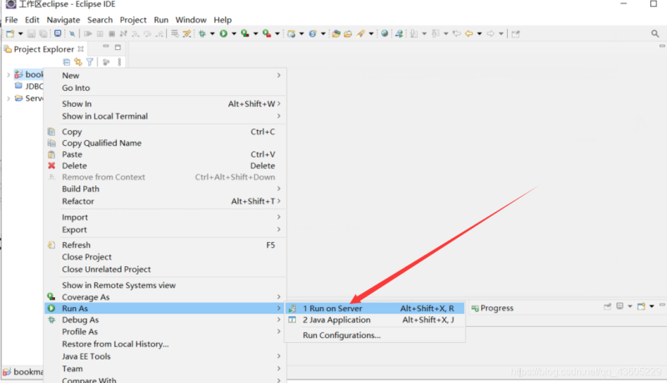Open the Build Path submenu
The width and height of the screenshot is (667, 383).
[x=165, y=189]
